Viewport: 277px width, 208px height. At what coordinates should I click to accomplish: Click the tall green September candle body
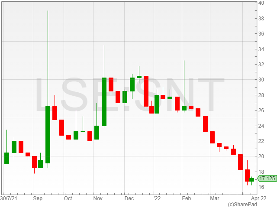[x=48, y=134]
